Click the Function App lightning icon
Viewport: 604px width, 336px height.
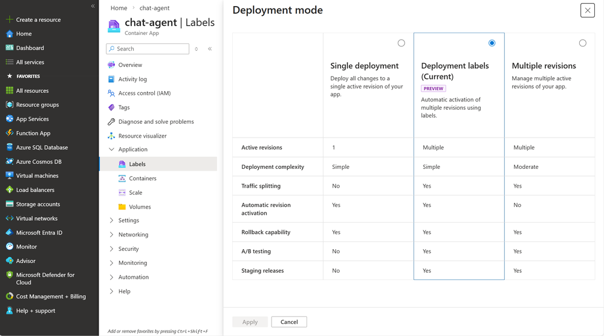point(10,133)
